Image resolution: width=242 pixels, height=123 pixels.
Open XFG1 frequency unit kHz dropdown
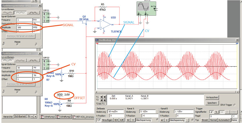(x=36, y=20)
